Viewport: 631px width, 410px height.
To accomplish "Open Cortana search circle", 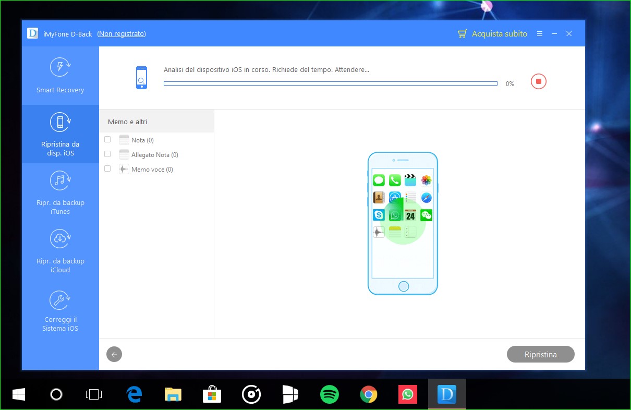I will click(56, 394).
